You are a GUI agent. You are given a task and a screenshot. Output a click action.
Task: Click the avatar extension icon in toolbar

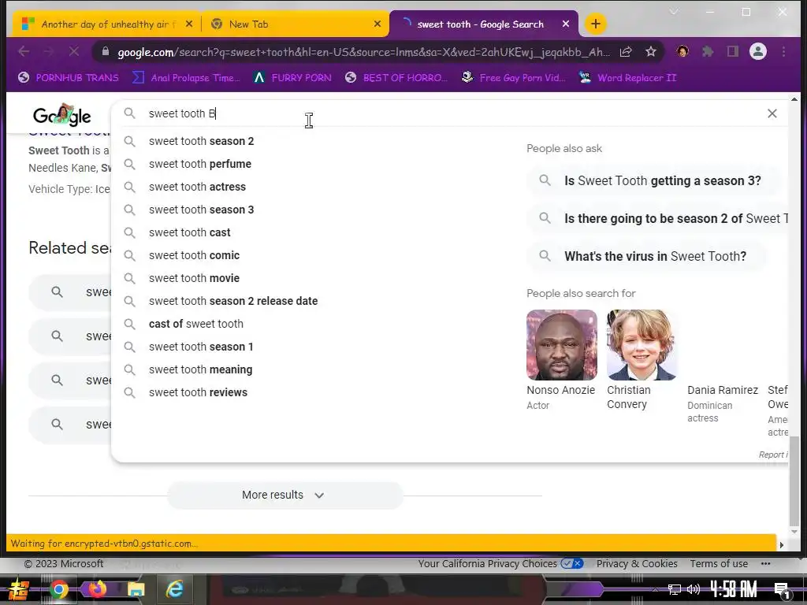click(x=683, y=51)
